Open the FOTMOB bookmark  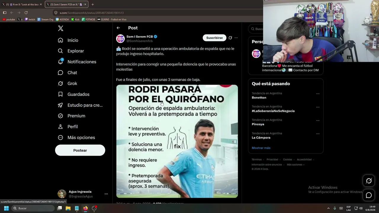coord(88,20)
